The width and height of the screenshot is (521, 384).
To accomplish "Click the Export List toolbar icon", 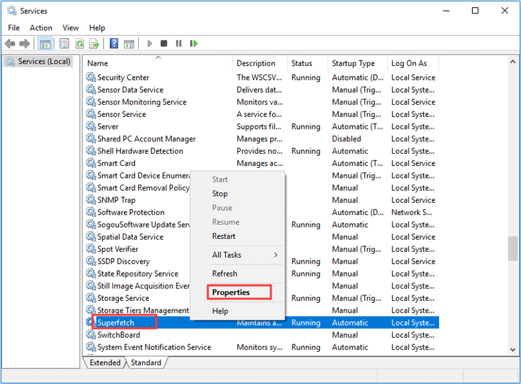I will pos(95,44).
